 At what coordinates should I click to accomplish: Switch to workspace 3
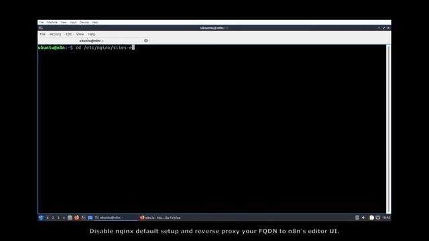click(x=58, y=218)
